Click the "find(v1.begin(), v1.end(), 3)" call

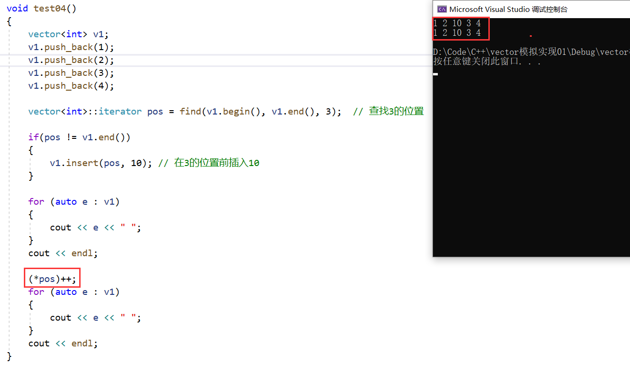pos(258,112)
